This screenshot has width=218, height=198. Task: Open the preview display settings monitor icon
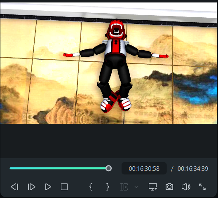point(153,187)
